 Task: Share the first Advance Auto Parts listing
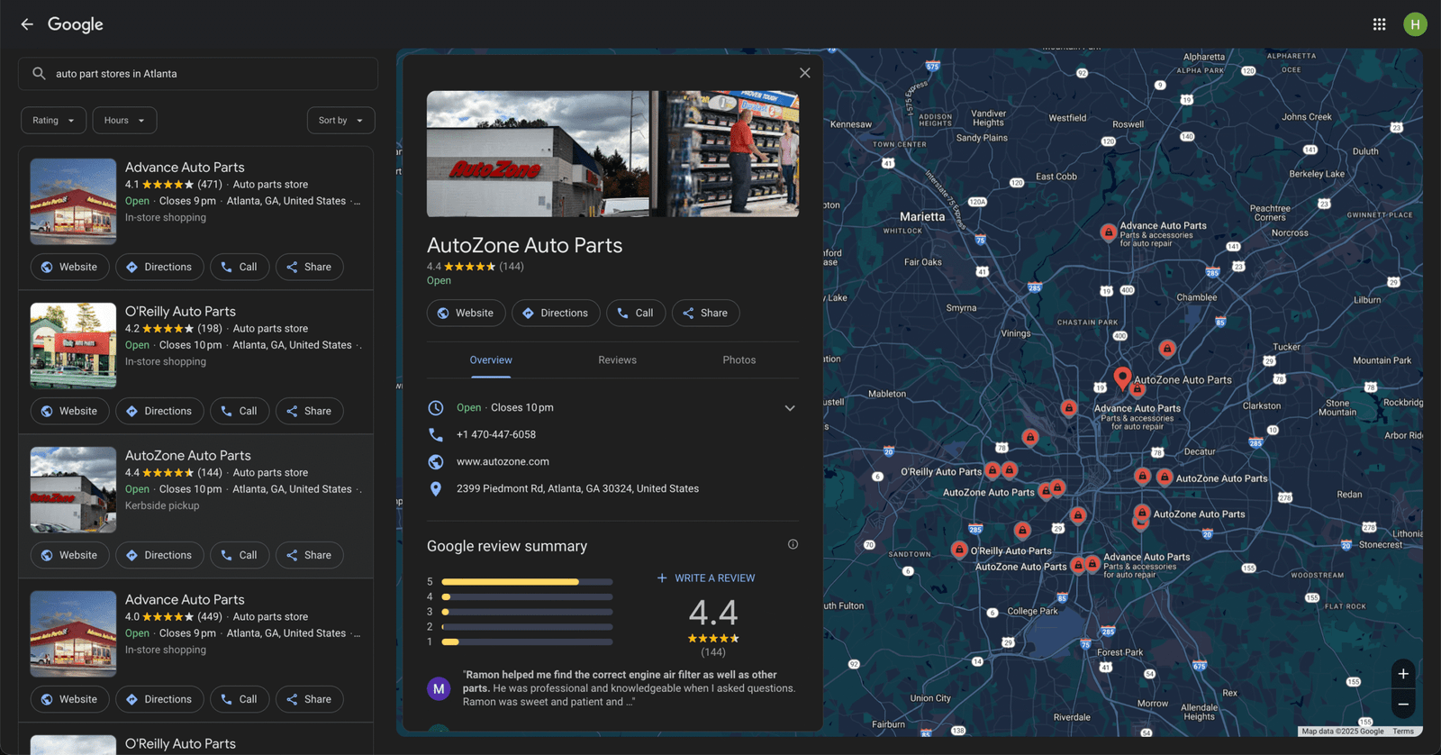tap(309, 268)
